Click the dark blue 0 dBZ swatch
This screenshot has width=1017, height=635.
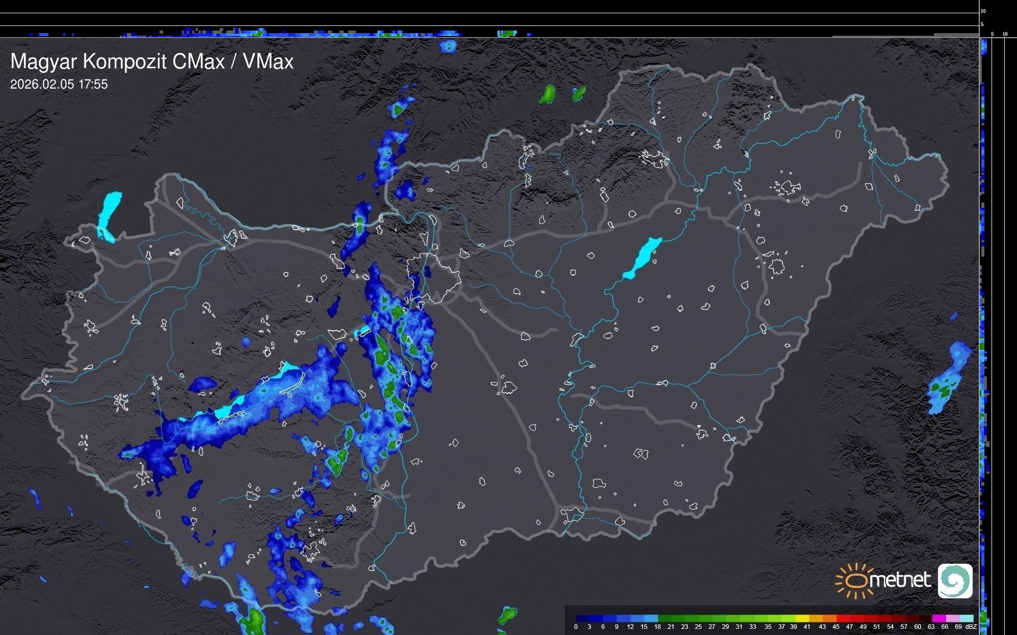tap(582, 618)
